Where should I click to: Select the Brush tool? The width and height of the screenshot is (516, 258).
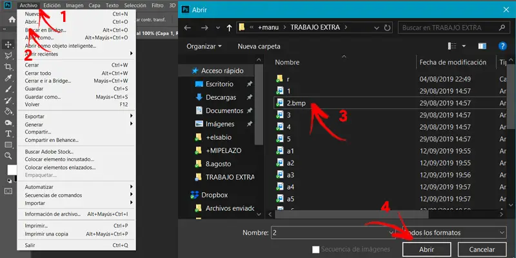pos(8,89)
